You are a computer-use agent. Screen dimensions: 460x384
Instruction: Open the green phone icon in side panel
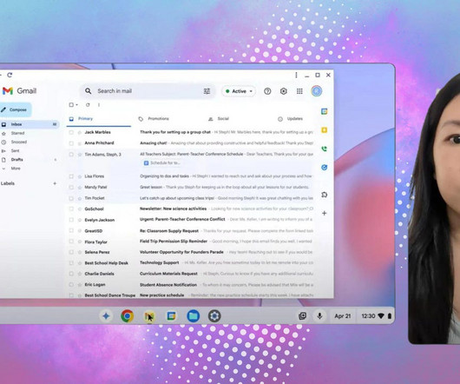click(x=325, y=149)
